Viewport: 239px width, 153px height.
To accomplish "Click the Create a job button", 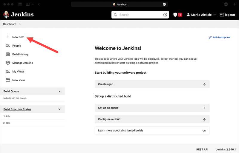I will click(x=152, y=84).
